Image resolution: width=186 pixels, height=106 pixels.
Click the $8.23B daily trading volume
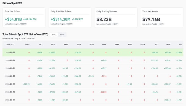coord(104,20)
